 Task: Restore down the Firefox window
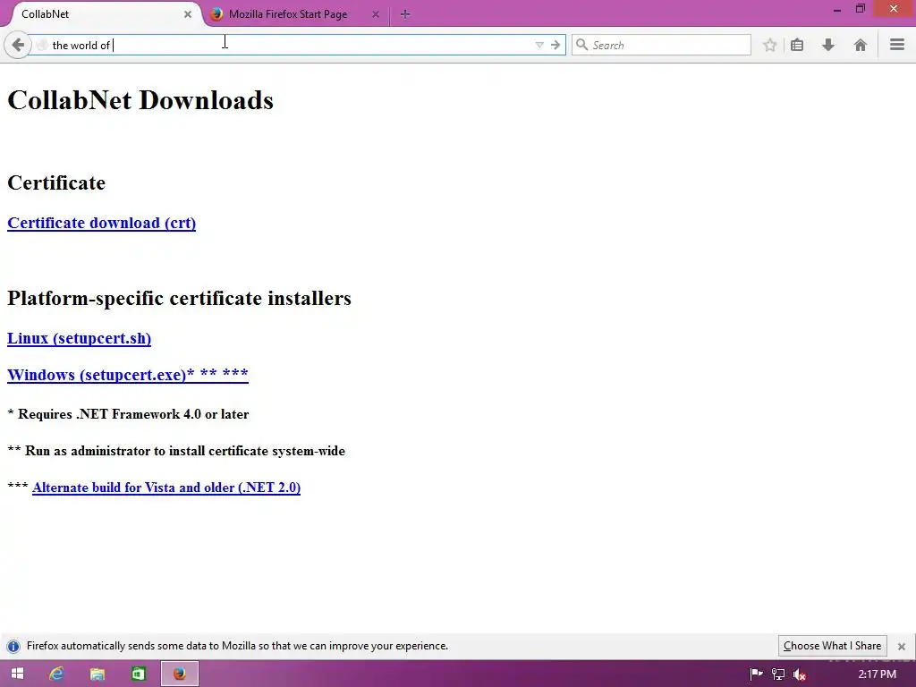[x=860, y=9]
